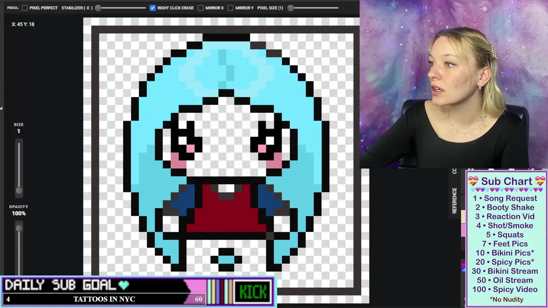This screenshot has width=548, height=308.
Task: Click the '100 • Spicy Video' line
Action: point(505,290)
